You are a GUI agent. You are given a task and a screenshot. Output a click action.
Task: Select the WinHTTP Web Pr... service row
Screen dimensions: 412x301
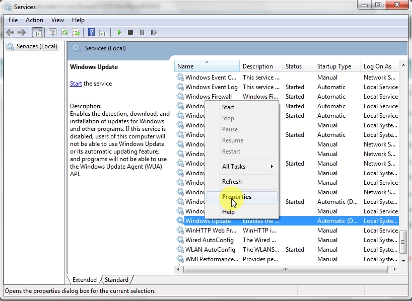tap(287, 231)
